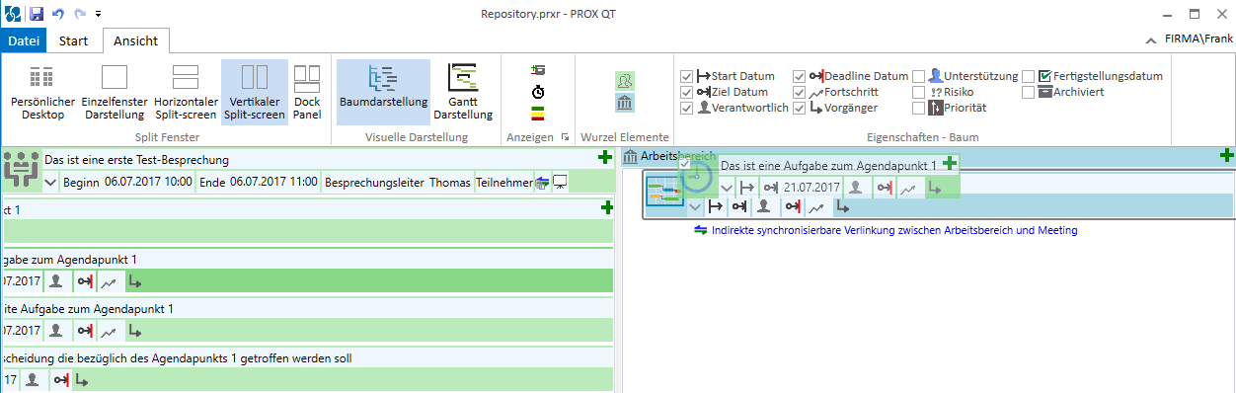Expand the dragged task's chevron before 21.07.2017

point(727,188)
